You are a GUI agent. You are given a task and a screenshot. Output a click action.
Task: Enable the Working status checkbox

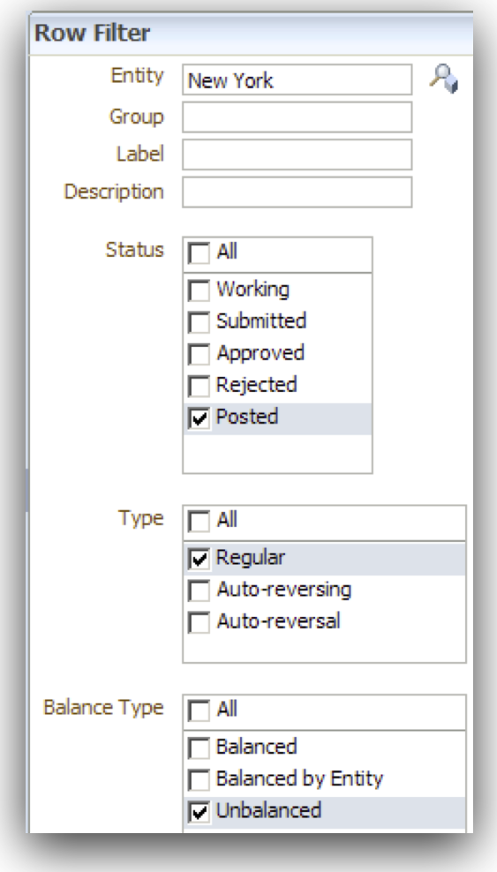click(199, 290)
